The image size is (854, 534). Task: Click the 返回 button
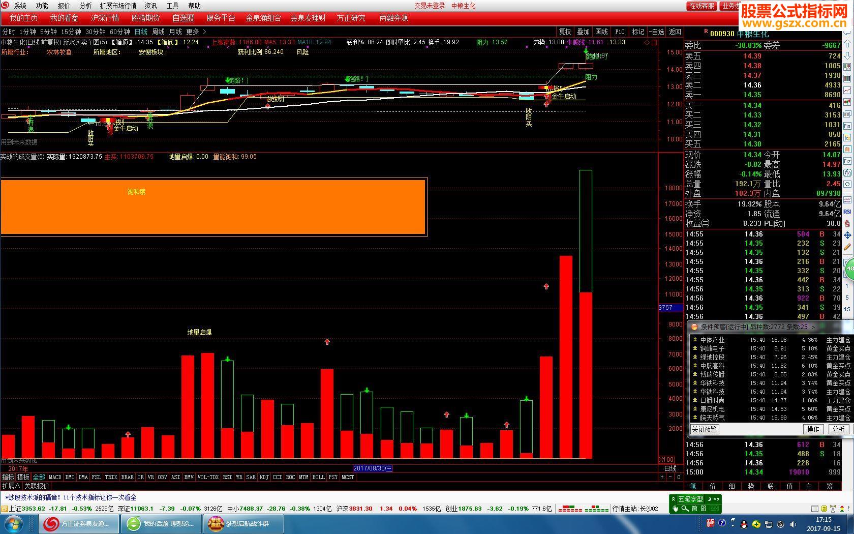675,32
